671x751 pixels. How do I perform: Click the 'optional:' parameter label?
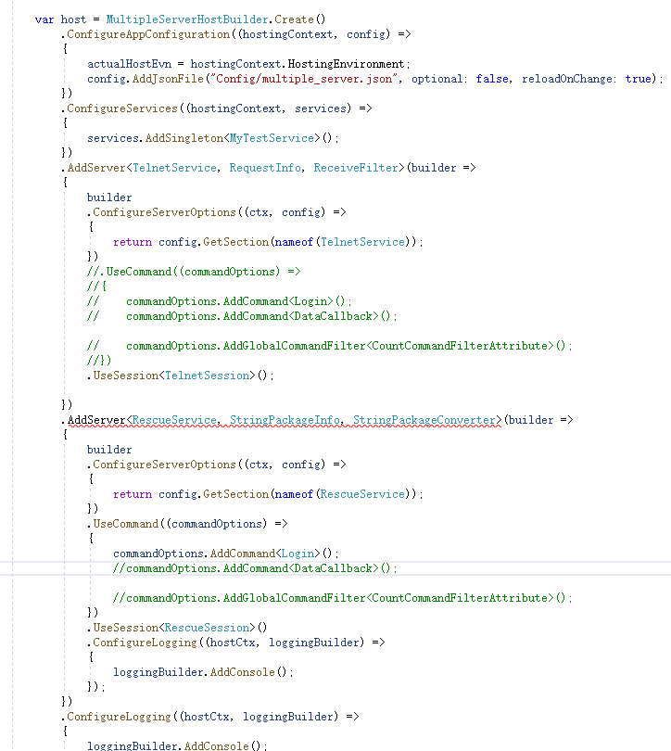tap(439, 79)
